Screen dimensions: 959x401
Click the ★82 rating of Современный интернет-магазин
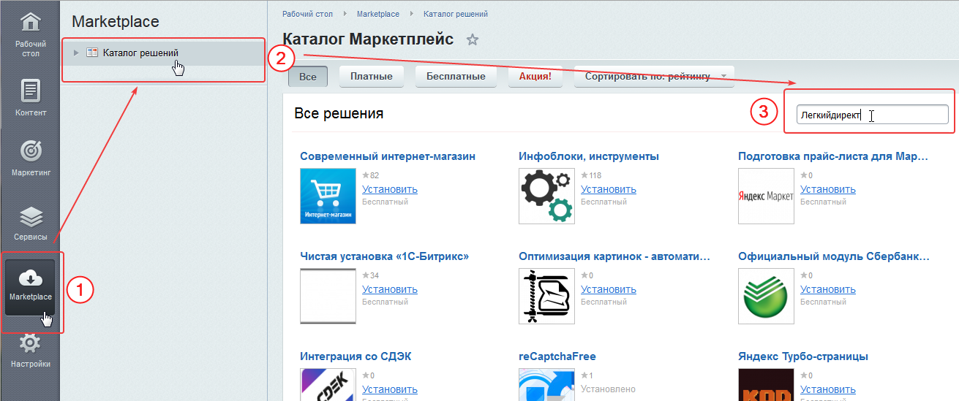pyautogui.click(x=371, y=176)
